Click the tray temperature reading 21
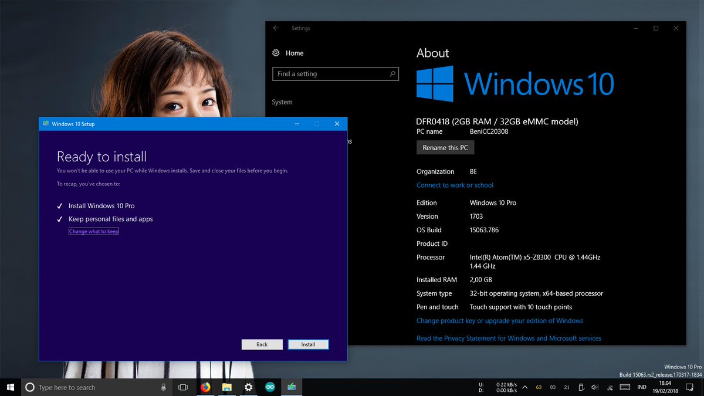The image size is (704, 396). point(567,387)
